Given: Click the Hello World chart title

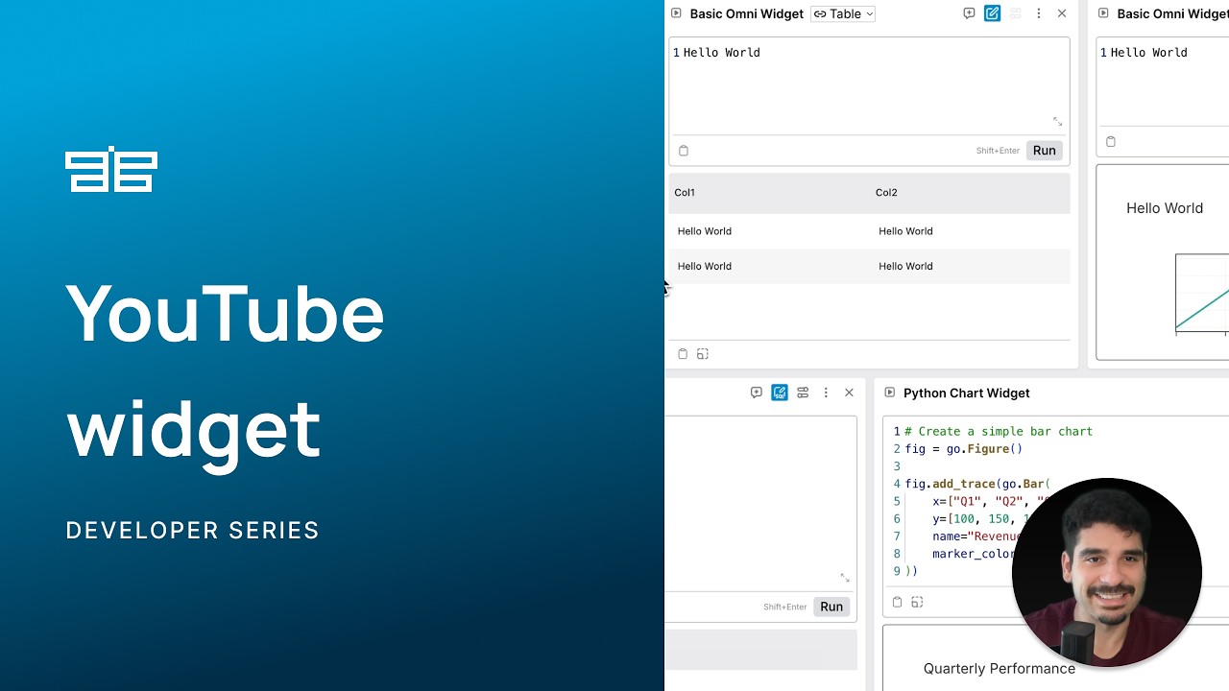Looking at the screenshot, I should (x=1165, y=208).
